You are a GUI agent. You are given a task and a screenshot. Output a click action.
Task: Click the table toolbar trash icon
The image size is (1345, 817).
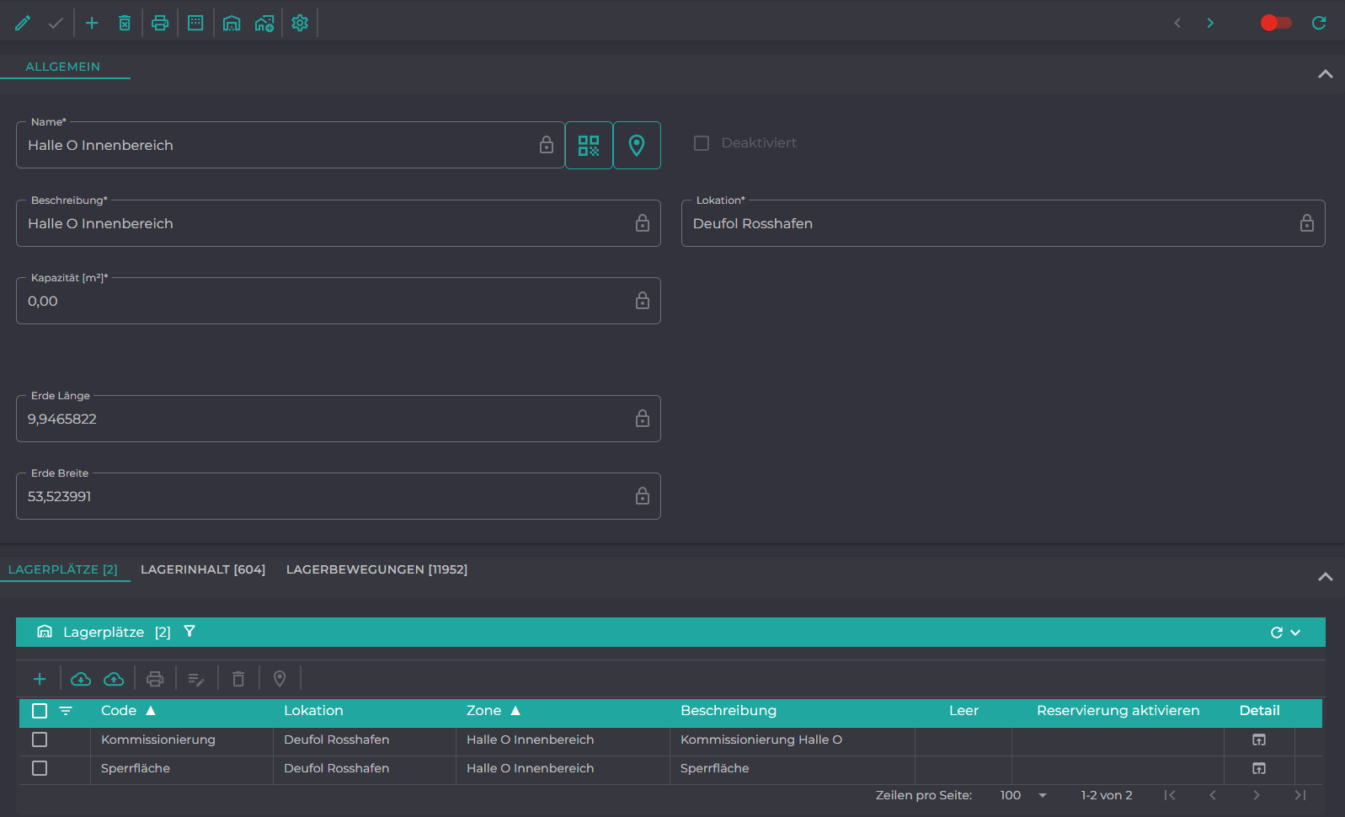click(238, 679)
